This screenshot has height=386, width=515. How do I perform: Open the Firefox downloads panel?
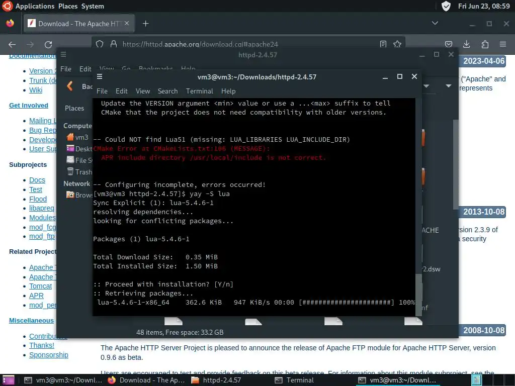(x=466, y=44)
